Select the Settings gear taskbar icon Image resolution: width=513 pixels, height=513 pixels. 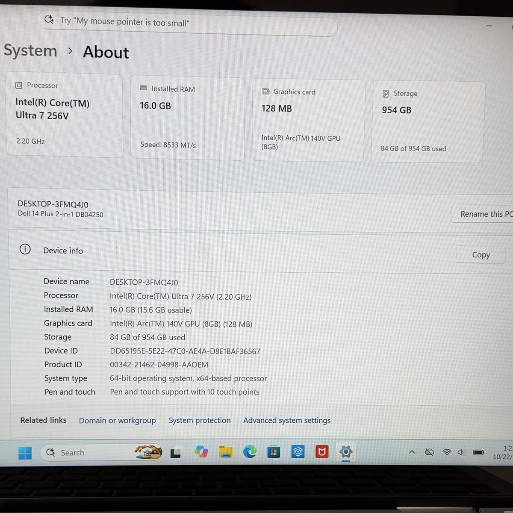click(345, 451)
